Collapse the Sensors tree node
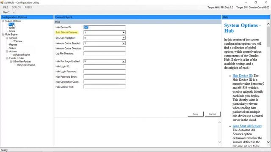This screenshot has height=152, width=271. [x=7, y=38]
